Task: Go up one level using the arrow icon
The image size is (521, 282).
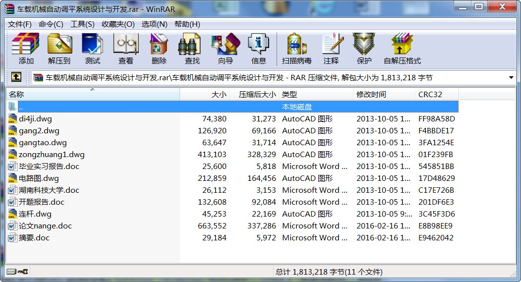Action: coord(16,77)
